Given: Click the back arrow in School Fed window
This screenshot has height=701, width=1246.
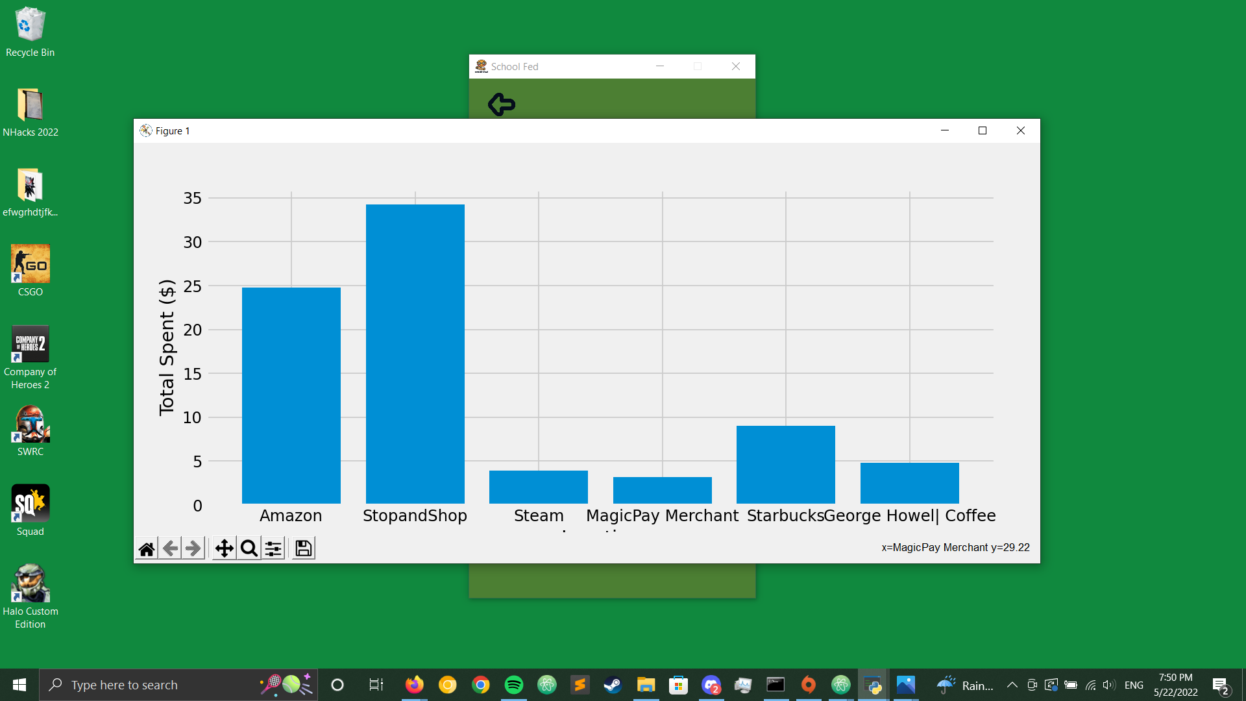Looking at the screenshot, I should click(x=502, y=104).
